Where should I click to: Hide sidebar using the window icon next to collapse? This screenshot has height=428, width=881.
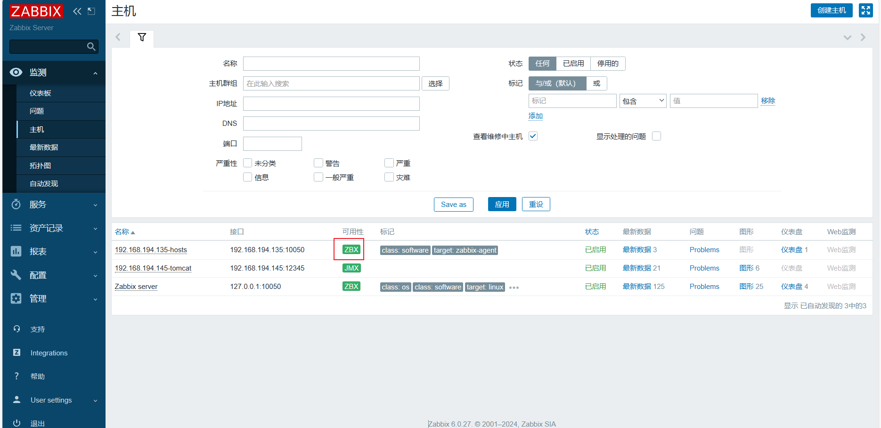(x=91, y=11)
